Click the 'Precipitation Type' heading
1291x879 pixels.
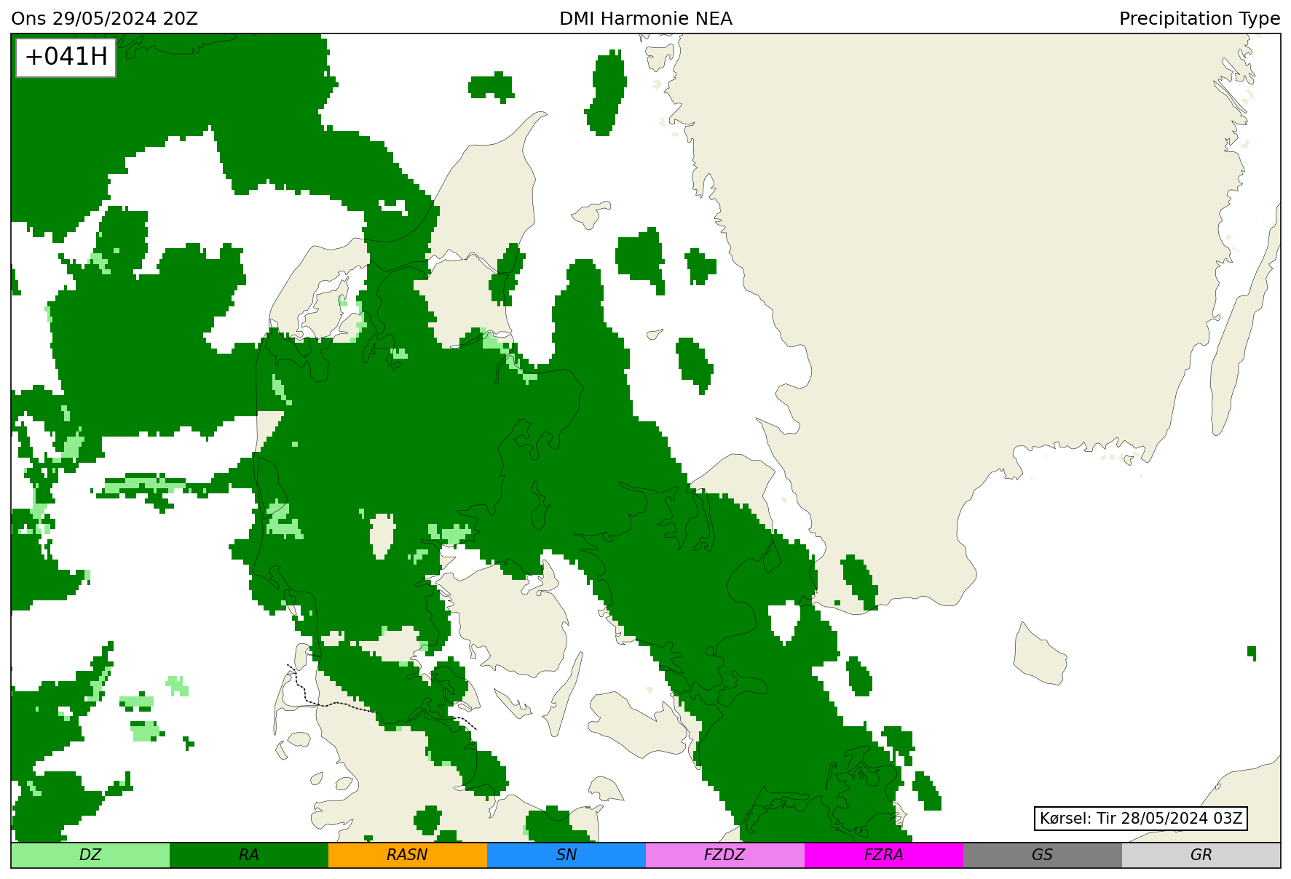coord(1199,19)
